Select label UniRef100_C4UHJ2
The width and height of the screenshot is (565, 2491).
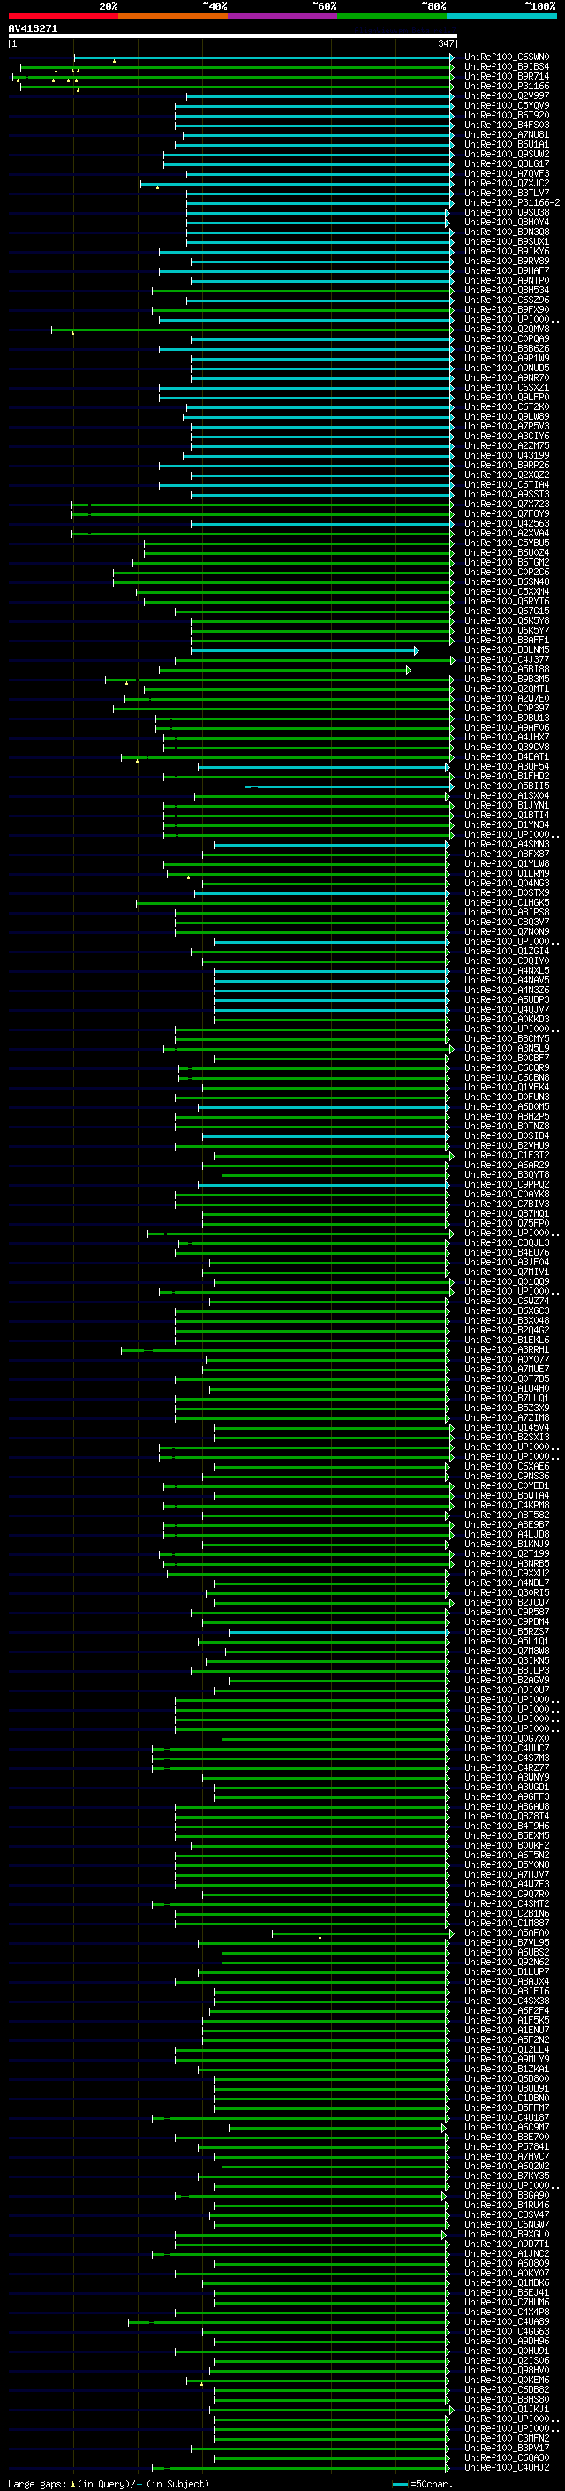[x=506, y=2469]
